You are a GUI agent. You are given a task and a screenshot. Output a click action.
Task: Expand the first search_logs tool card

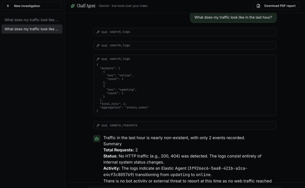pos(185,32)
